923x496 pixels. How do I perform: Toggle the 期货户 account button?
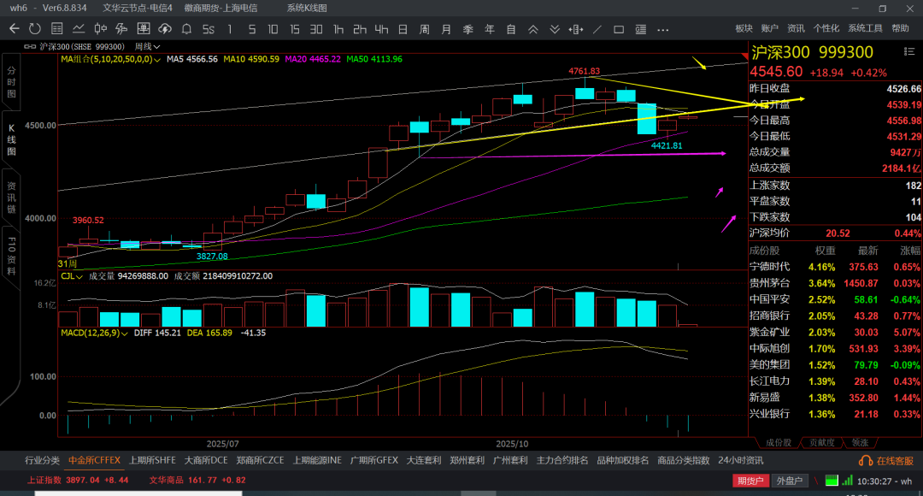(751, 481)
